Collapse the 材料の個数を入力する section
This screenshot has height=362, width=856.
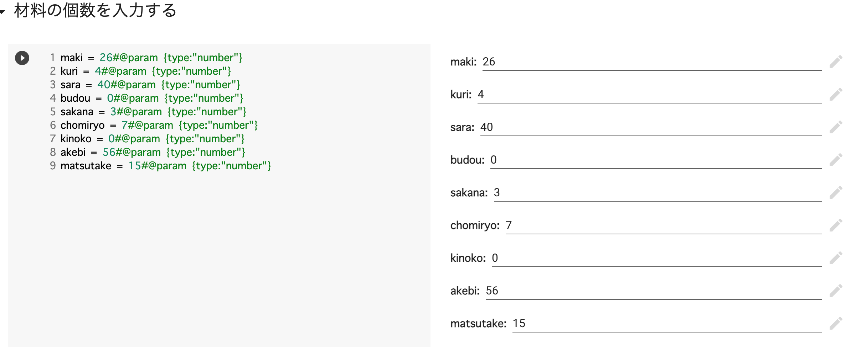2,12
